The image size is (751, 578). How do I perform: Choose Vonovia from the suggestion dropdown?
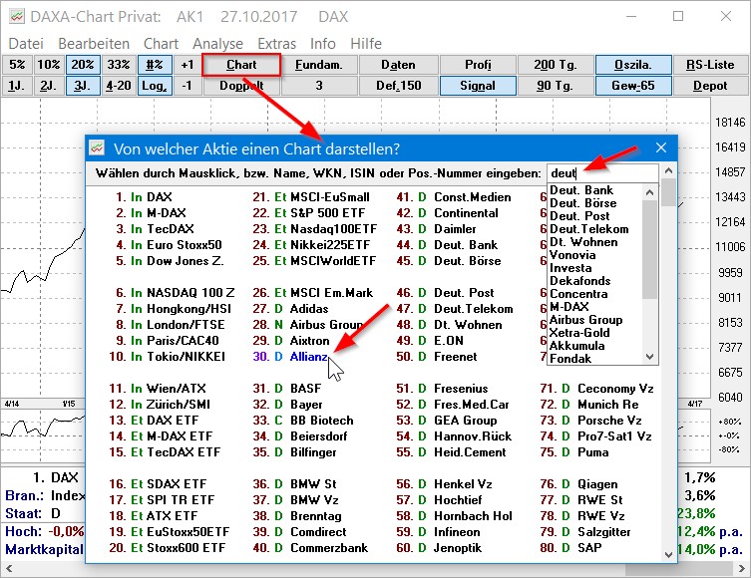[571, 255]
